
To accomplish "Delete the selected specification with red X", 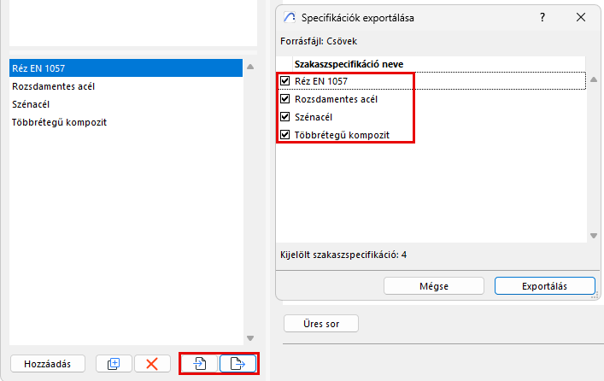I will [x=152, y=363].
